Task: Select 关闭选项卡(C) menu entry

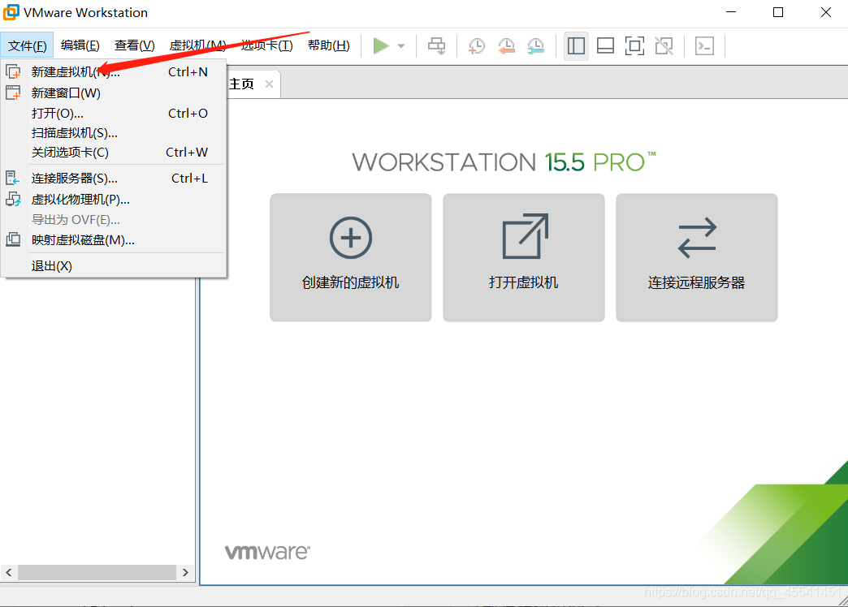Action: (114, 153)
